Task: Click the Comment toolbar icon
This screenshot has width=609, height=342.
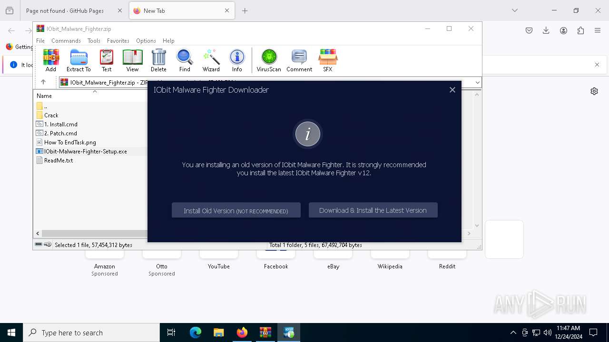Action: coord(299,60)
